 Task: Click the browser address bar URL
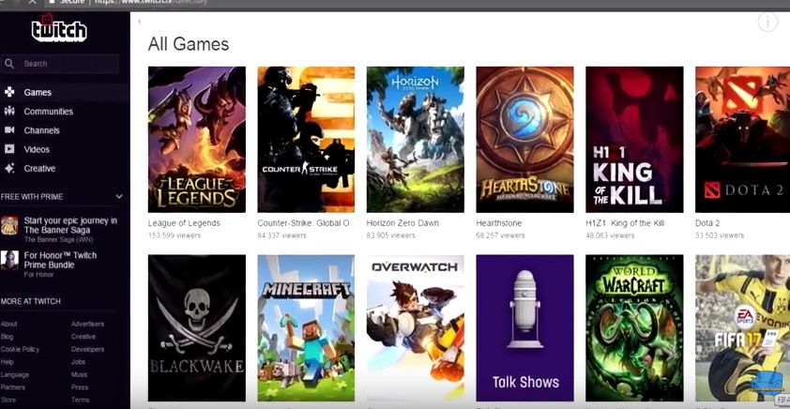point(151,2)
